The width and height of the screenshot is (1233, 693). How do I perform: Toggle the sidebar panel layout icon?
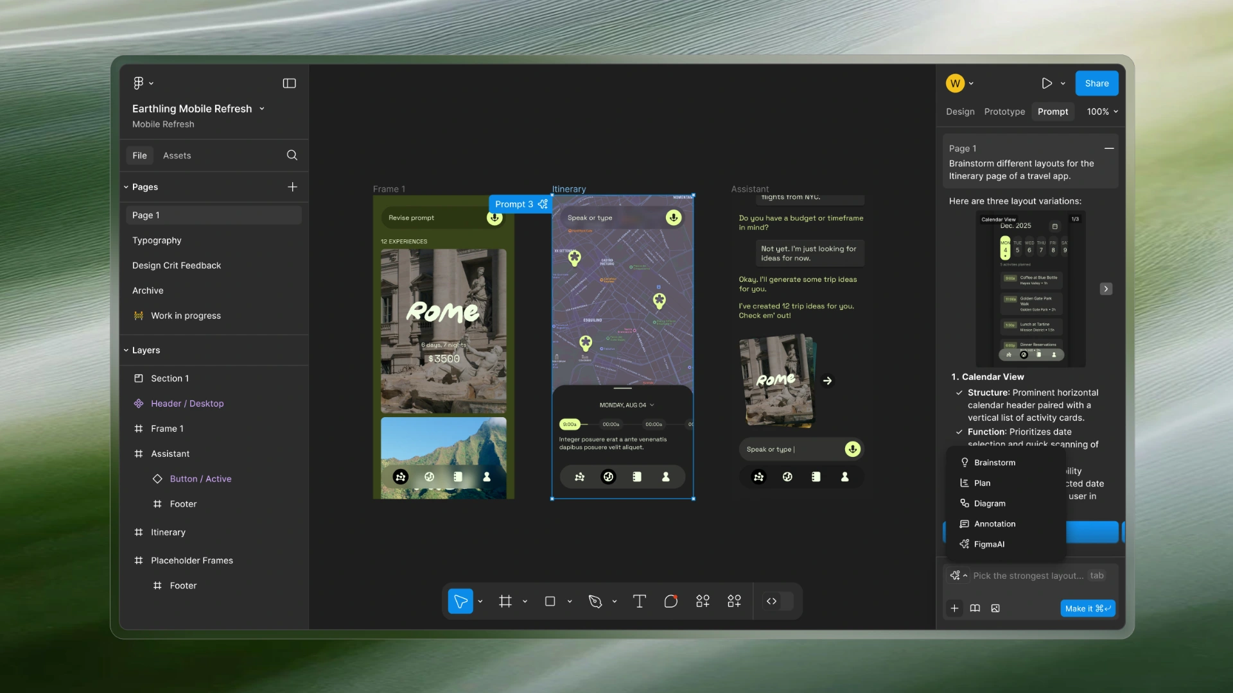coord(290,83)
